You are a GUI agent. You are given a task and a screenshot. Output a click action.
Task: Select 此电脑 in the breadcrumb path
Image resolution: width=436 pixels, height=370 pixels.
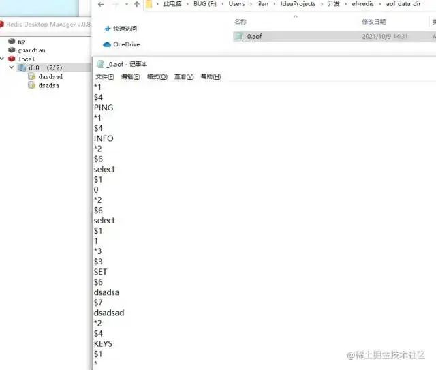[x=172, y=4]
